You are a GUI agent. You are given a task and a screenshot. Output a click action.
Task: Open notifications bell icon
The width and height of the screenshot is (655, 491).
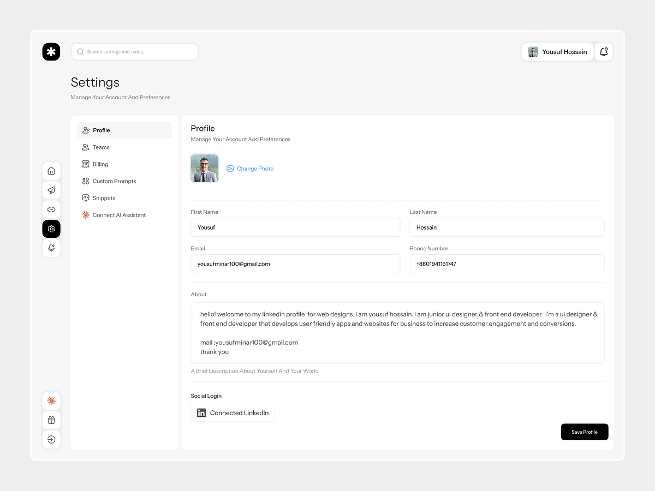point(604,52)
